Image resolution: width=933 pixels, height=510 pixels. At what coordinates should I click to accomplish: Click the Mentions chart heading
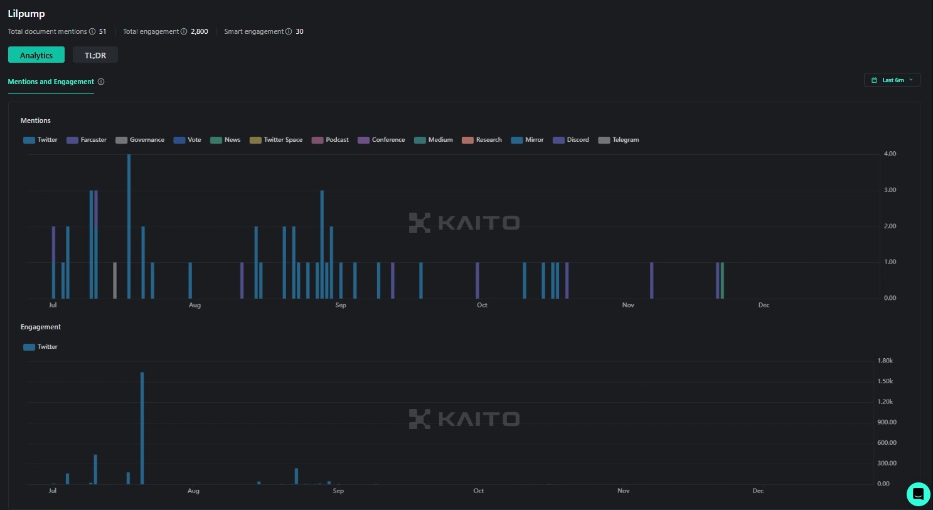point(36,120)
